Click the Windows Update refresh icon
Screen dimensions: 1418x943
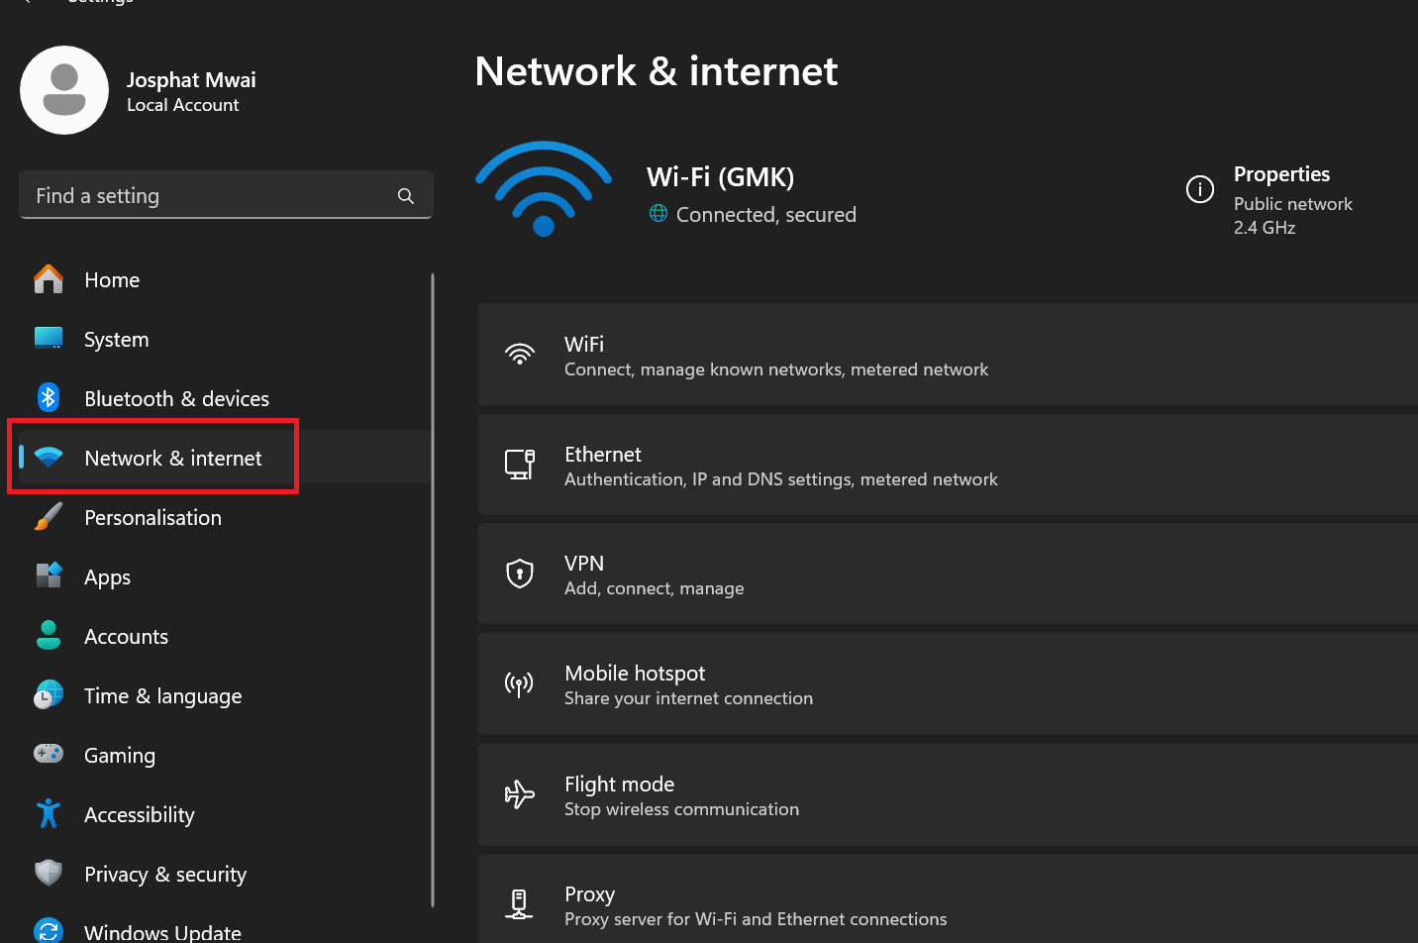[49, 931]
